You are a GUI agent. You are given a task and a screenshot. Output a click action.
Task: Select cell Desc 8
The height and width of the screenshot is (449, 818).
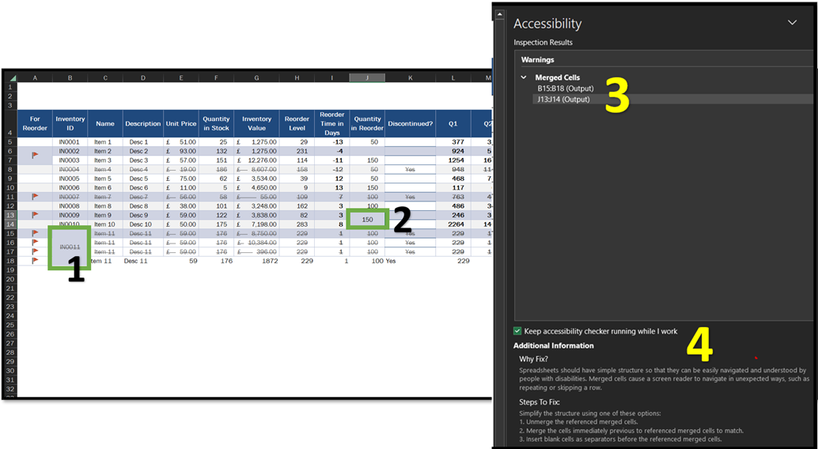143,206
